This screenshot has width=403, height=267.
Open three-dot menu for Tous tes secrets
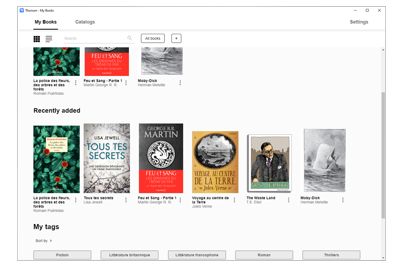pos(126,200)
